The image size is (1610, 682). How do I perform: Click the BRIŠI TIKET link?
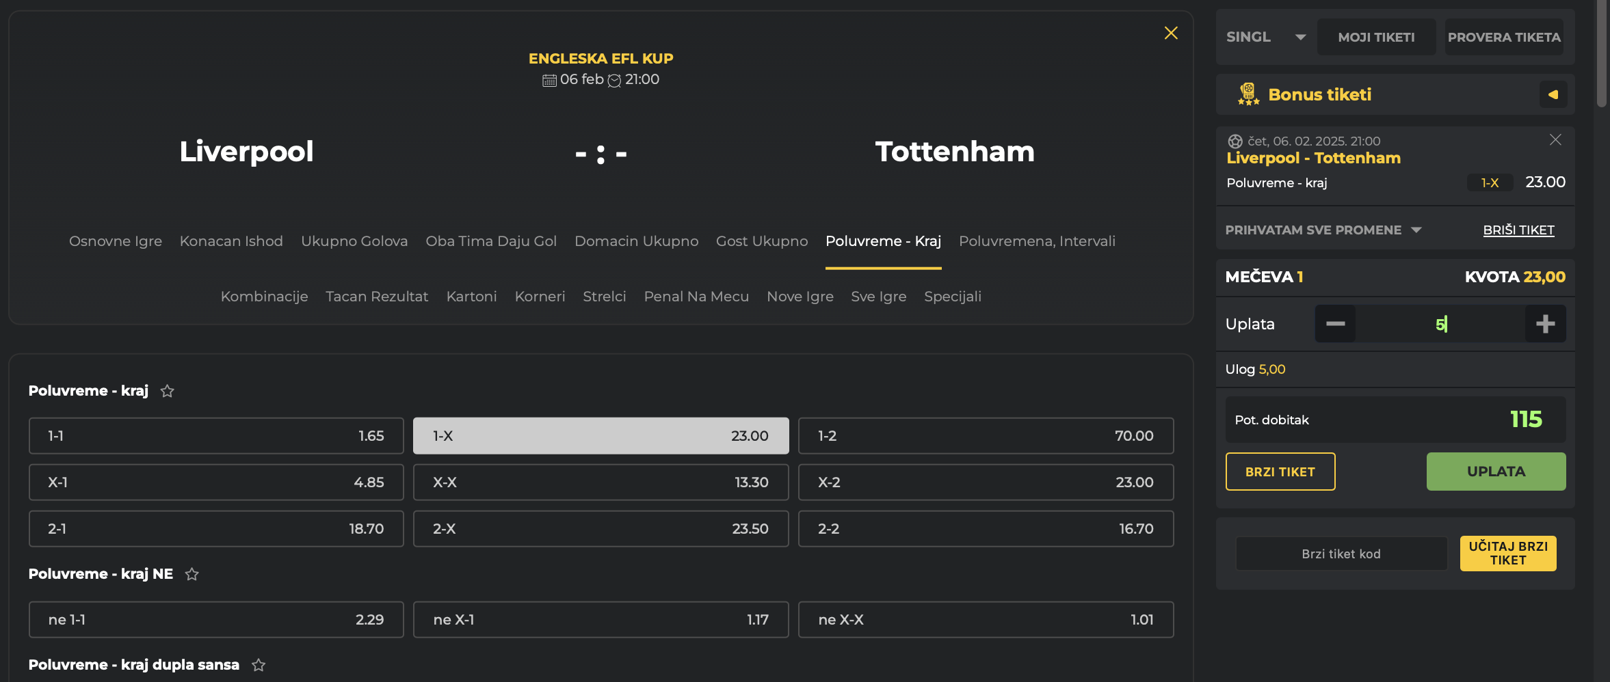click(1518, 230)
